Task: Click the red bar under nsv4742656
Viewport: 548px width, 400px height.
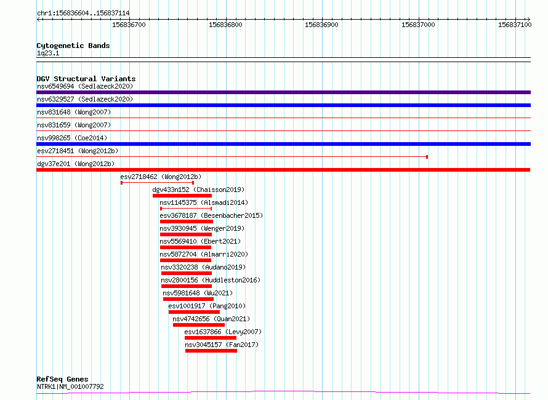Action: tap(199, 325)
